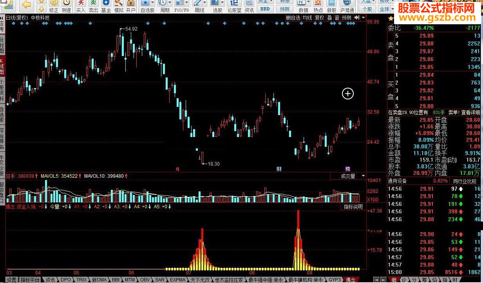The width and height of the screenshot is (483, 283).
Task: Select the TRIX indicator tab
Action: click(81, 280)
